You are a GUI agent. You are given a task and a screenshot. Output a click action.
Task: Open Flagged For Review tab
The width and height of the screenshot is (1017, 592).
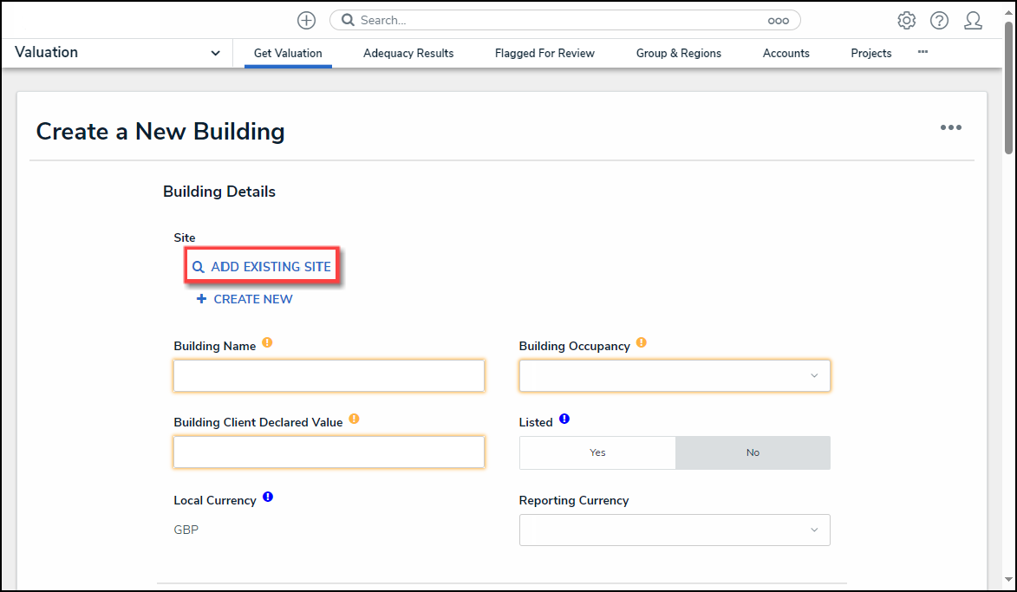[544, 53]
